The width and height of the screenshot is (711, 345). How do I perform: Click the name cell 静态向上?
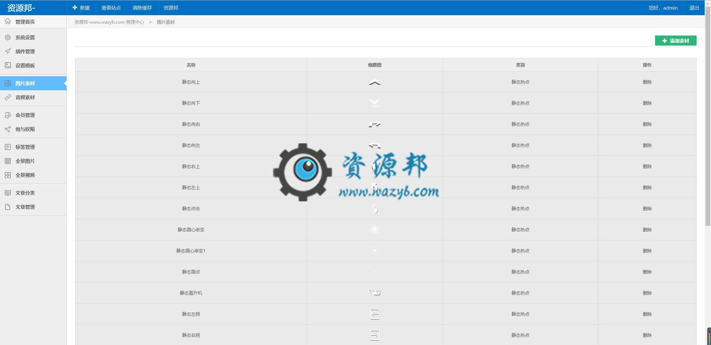(191, 82)
